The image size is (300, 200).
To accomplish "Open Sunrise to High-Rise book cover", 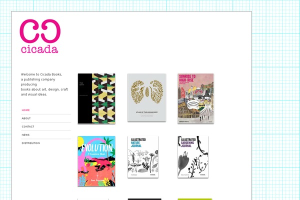I will pos(195,98).
